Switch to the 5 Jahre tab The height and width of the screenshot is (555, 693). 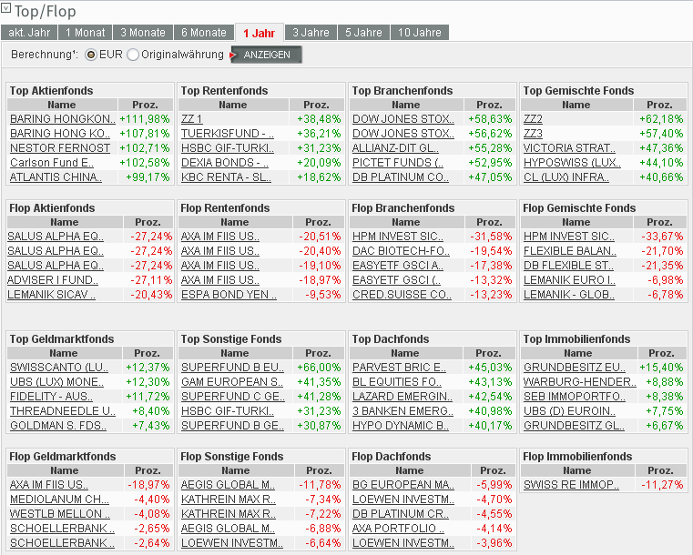pos(363,33)
